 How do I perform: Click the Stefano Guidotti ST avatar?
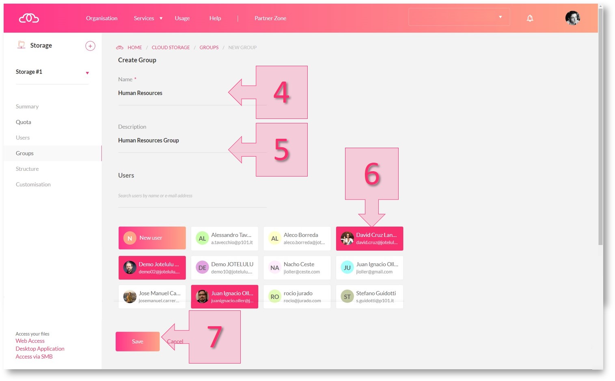coord(347,297)
